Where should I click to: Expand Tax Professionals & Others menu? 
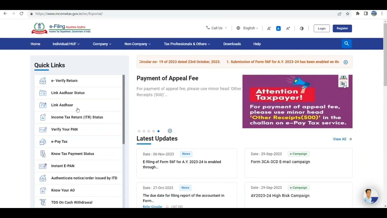187,44
